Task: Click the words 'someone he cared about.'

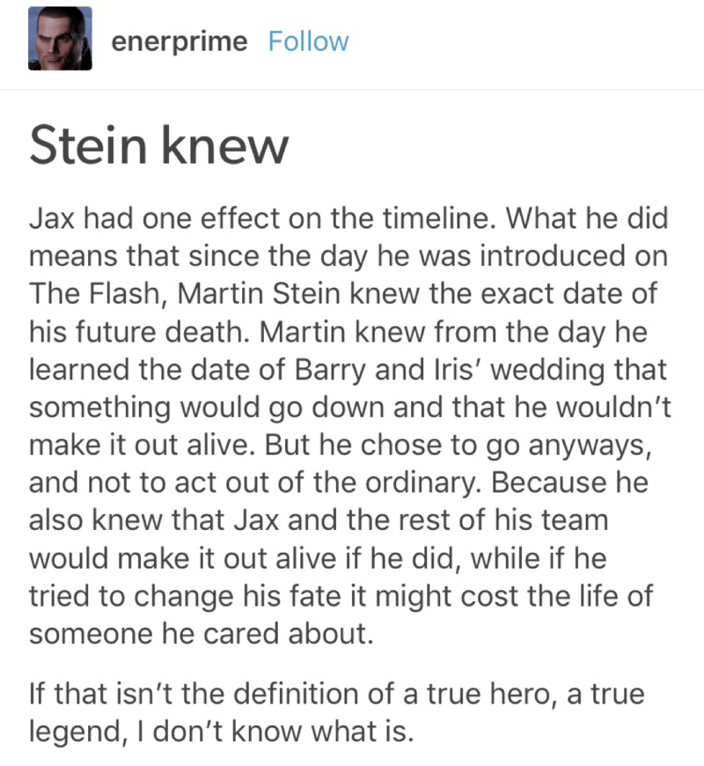Action: [202, 634]
